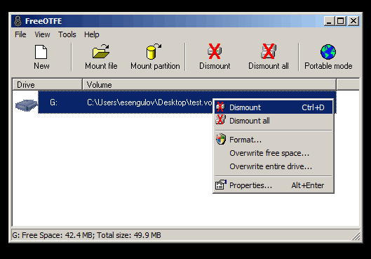Toggle Portable mode globe icon
Viewport: 371px width, 259px height.
click(x=328, y=52)
